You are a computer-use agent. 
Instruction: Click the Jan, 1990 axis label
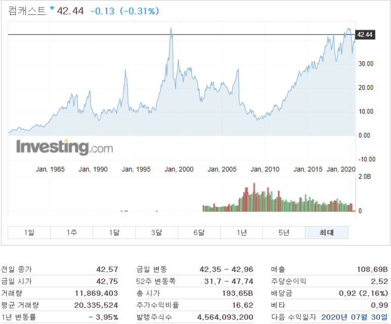pos(93,169)
